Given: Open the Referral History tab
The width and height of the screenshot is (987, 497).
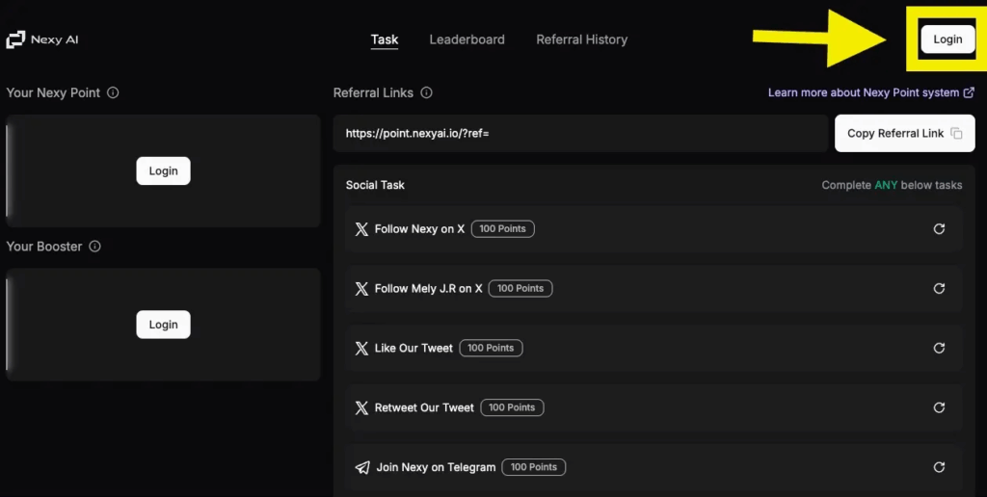Looking at the screenshot, I should [581, 39].
